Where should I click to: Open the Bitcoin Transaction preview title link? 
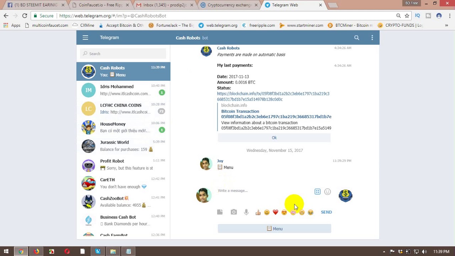276,114
